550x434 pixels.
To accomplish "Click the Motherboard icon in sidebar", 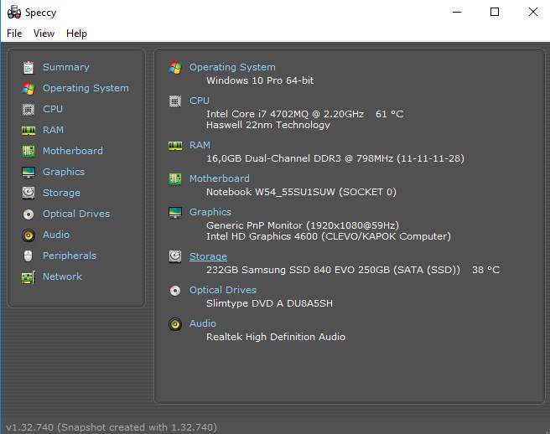I will click(29, 151).
